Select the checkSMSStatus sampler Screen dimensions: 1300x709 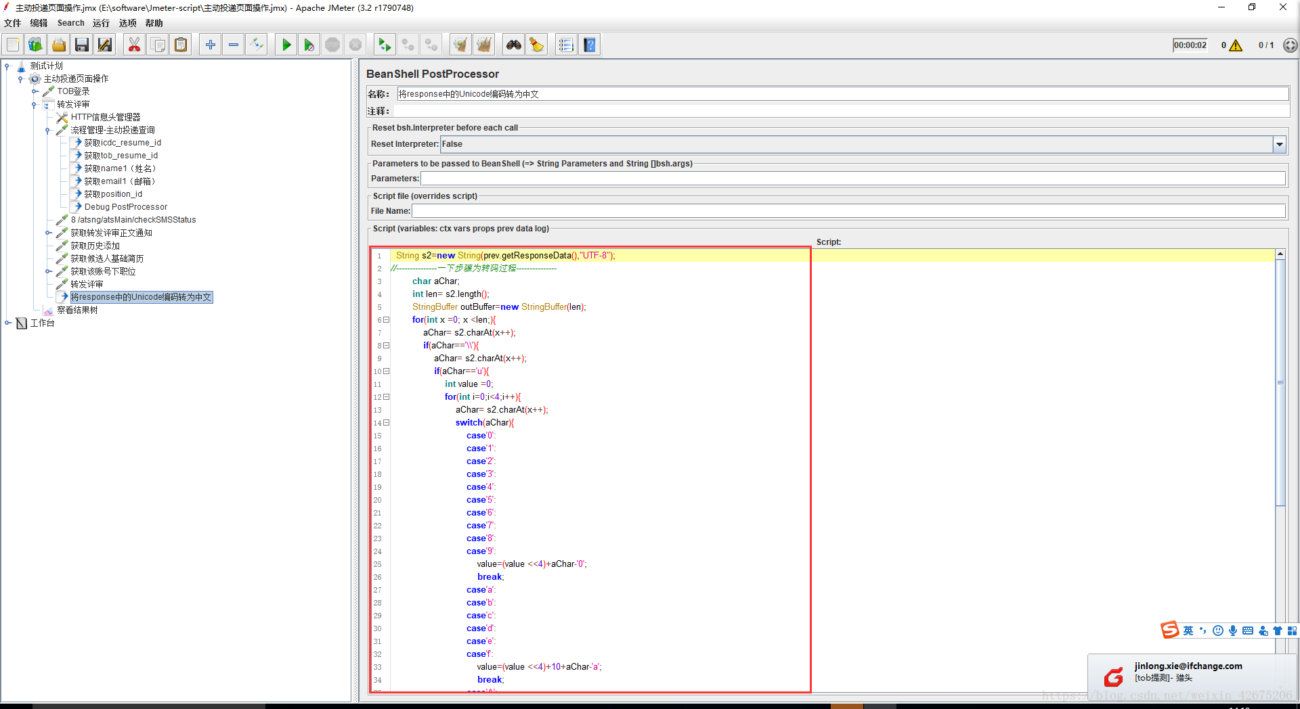(x=133, y=220)
